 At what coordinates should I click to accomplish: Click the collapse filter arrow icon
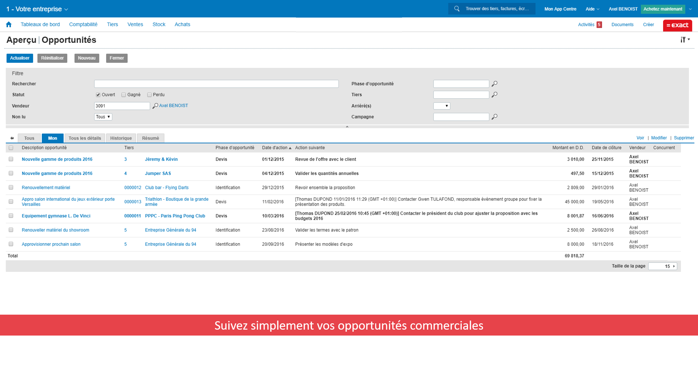pos(347,126)
